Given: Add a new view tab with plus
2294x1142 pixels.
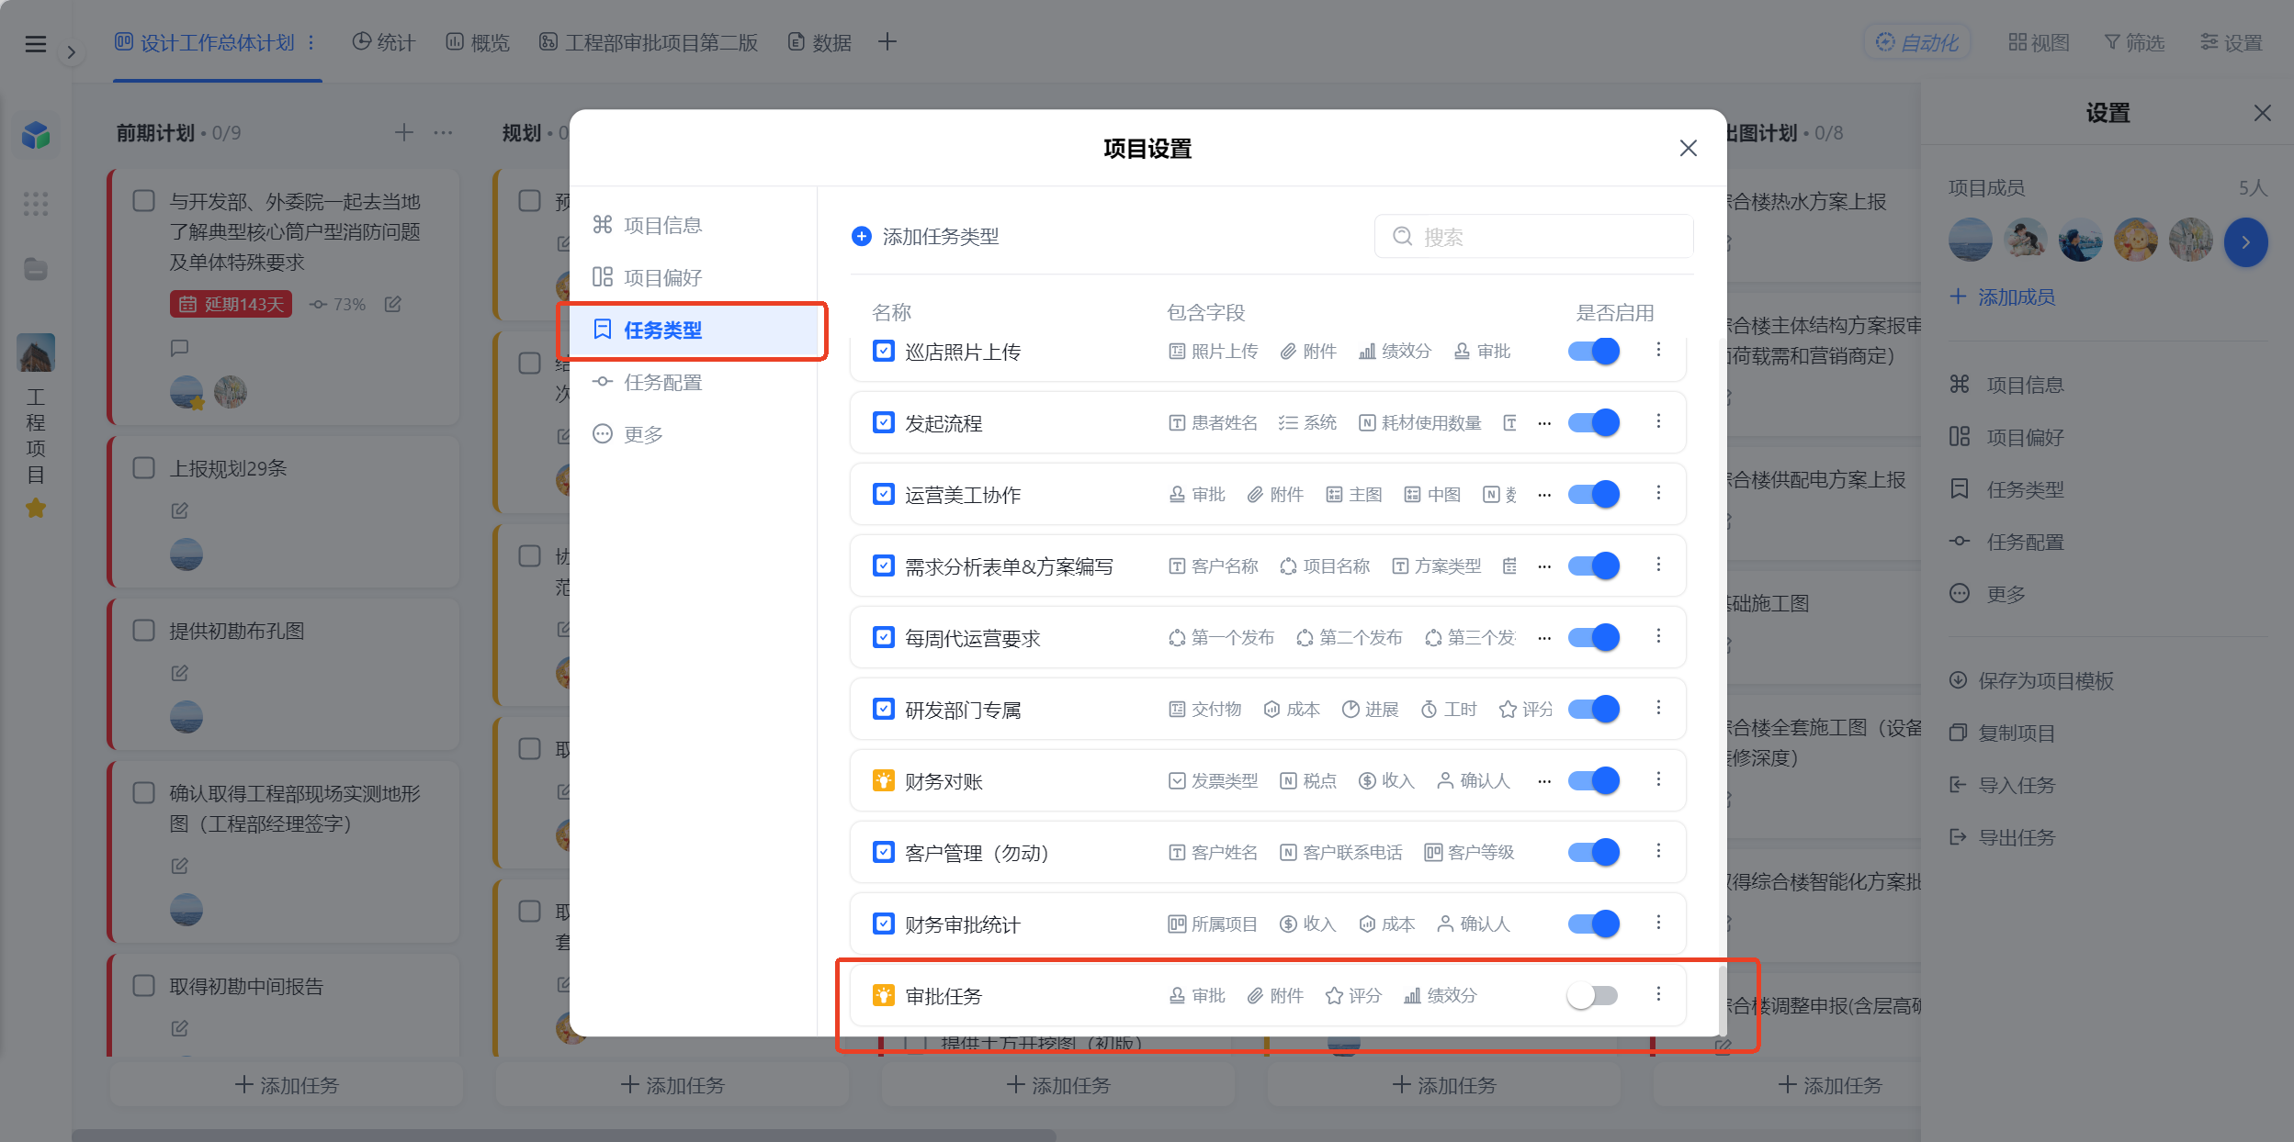Looking at the screenshot, I should (x=887, y=41).
